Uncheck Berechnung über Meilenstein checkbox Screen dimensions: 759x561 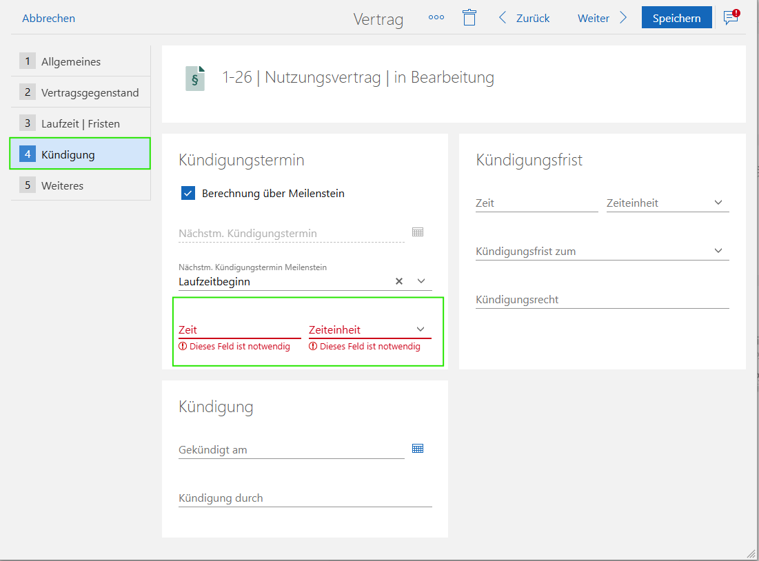[x=188, y=193]
